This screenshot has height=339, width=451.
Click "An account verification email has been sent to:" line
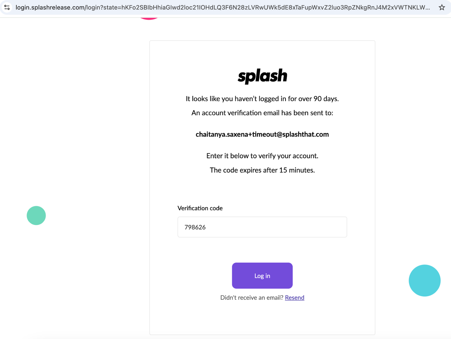(x=262, y=113)
